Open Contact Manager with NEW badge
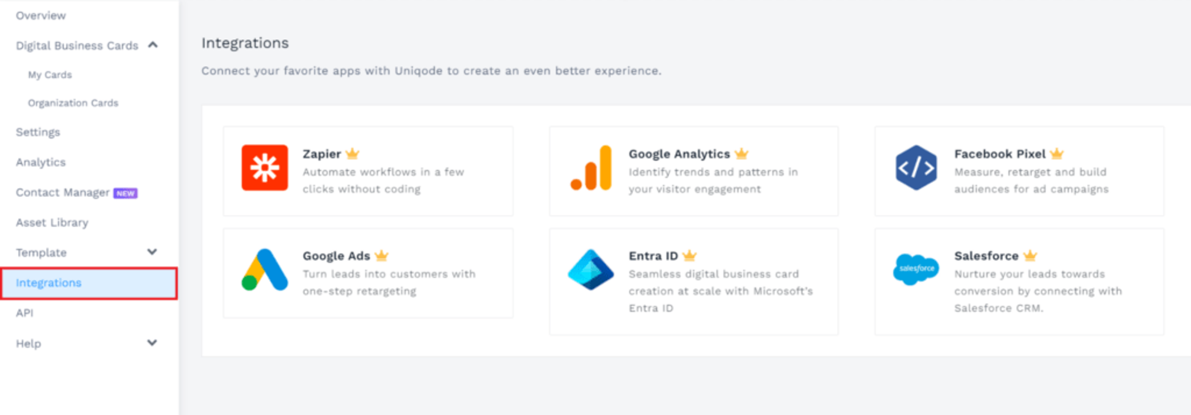The image size is (1191, 415). pos(62,192)
